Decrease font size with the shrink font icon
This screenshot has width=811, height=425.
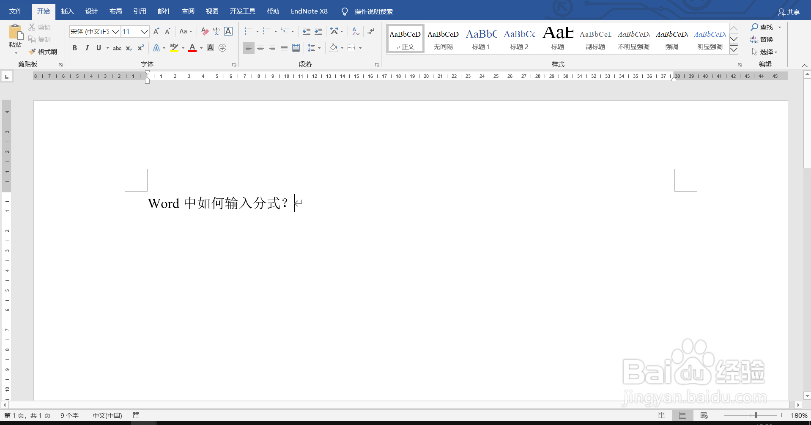click(x=168, y=31)
